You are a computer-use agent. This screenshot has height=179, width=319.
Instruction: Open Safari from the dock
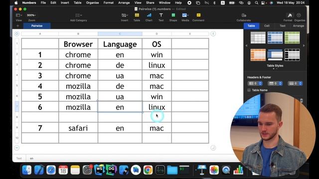(51, 170)
